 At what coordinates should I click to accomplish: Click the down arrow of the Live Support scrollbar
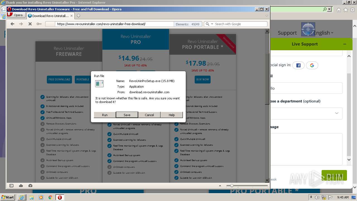(x=349, y=160)
